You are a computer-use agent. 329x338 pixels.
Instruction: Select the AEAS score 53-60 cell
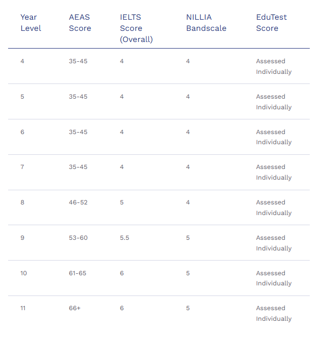point(78,238)
